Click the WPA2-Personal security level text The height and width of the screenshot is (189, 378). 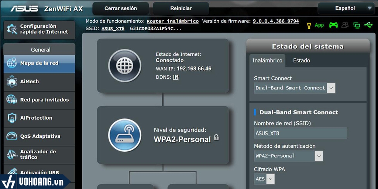[182, 139]
